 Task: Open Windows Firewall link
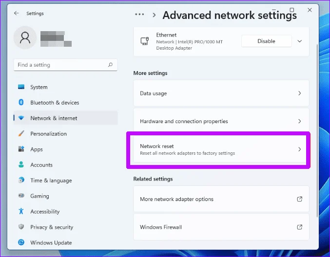click(x=221, y=227)
